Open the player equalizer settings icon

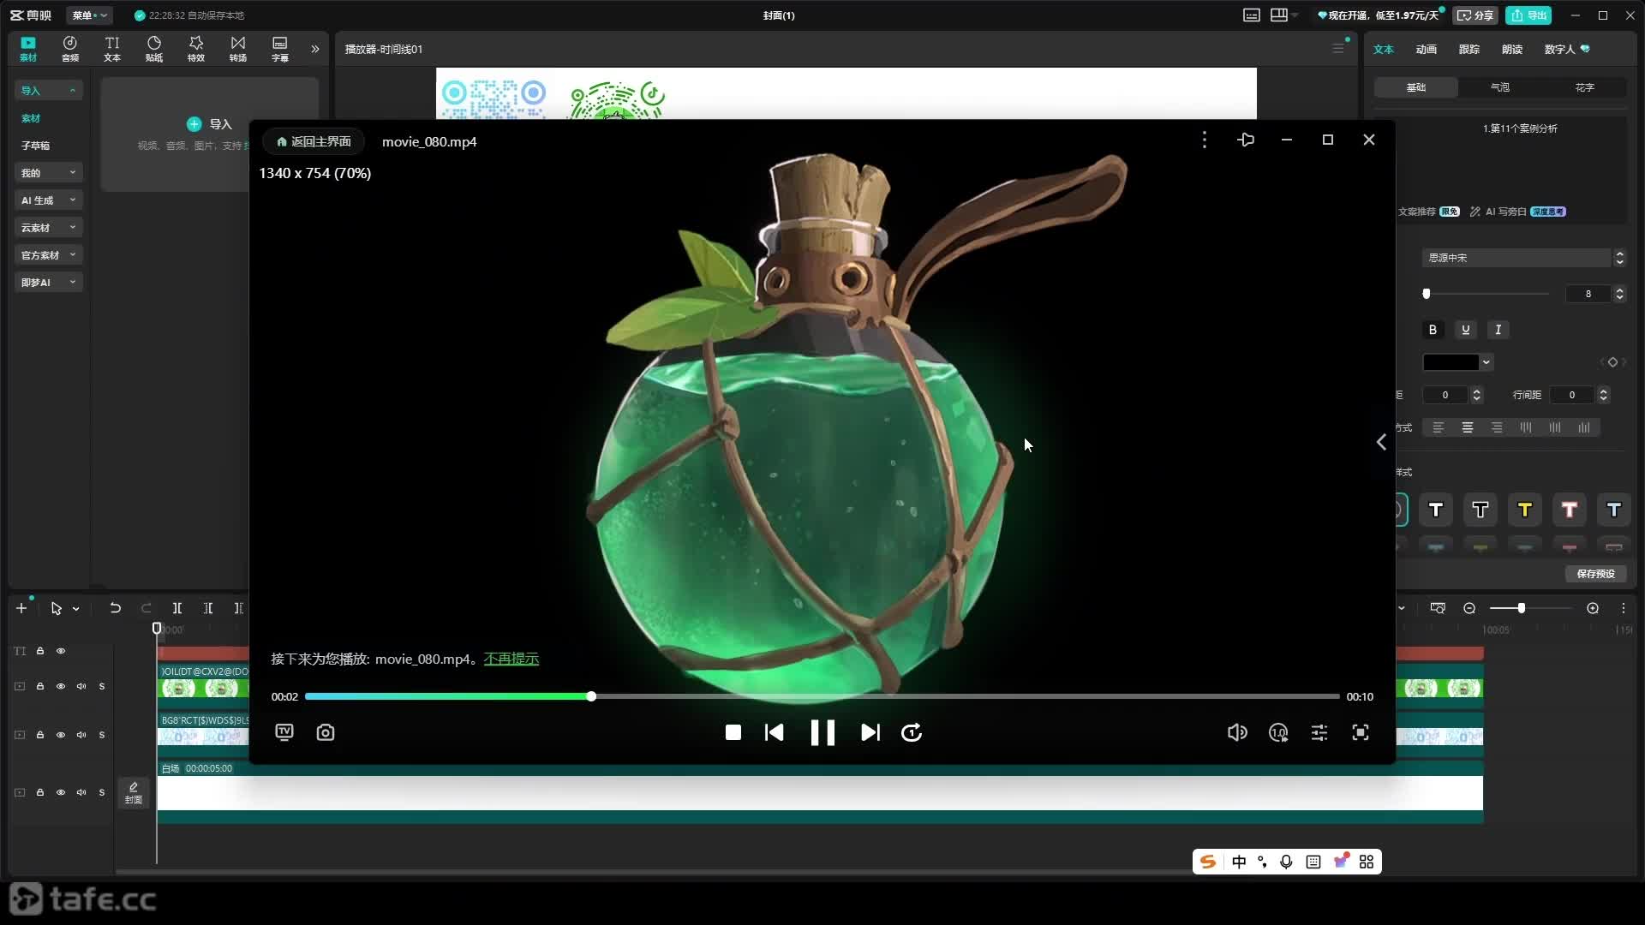click(x=1319, y=732)
